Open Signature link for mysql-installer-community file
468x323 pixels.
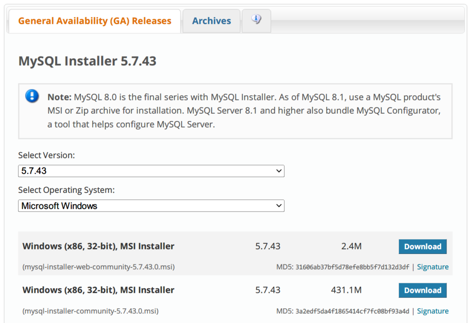click(432, 311)
